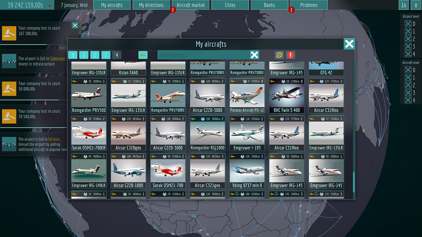422x237 pixels.
Task: Open the Banks menu
Action: coord(269,5)
